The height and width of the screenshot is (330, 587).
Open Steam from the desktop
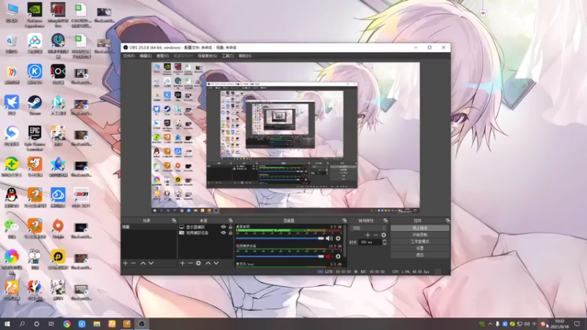[x=34, y=105]
